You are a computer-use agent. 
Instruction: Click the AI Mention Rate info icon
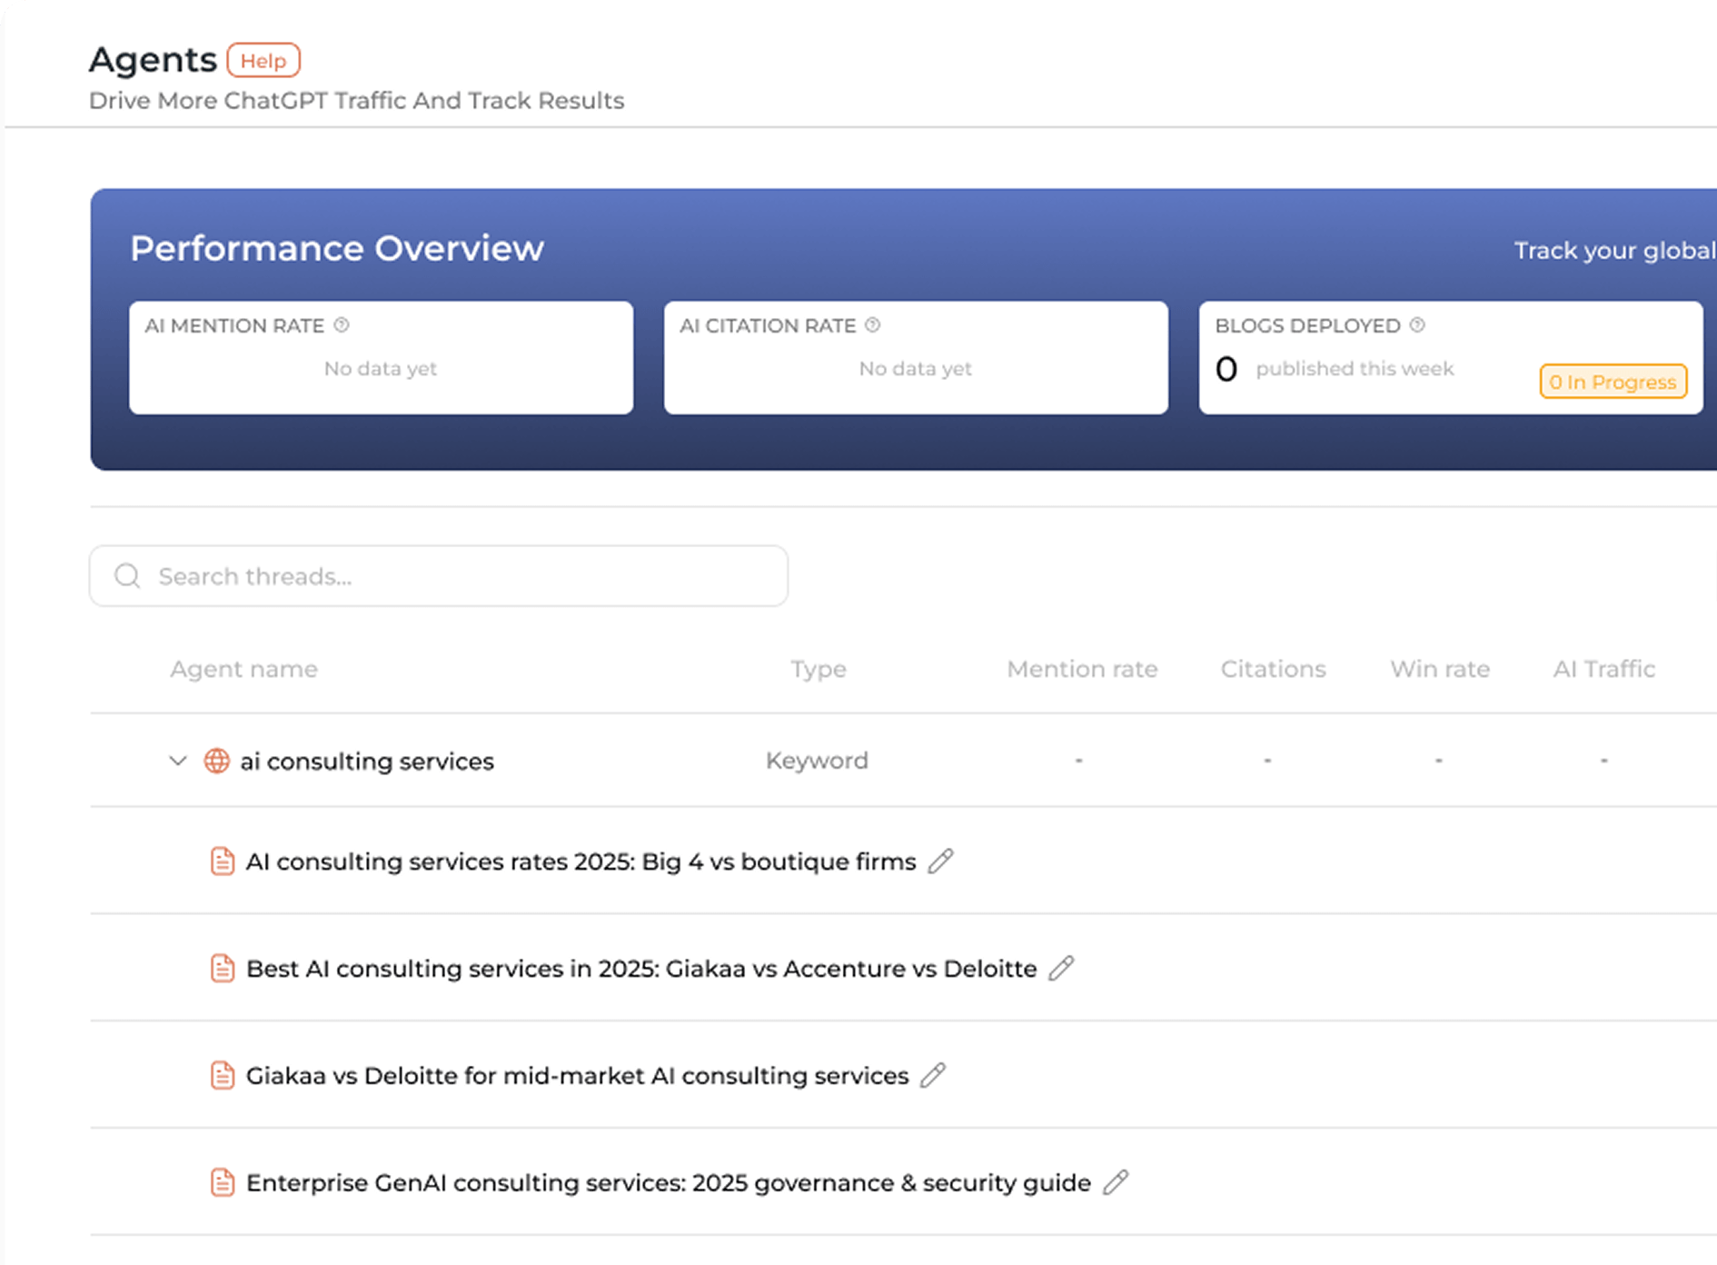[x=342, y=325]
